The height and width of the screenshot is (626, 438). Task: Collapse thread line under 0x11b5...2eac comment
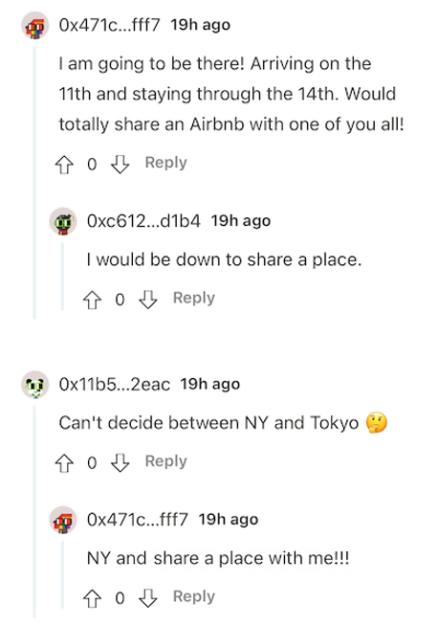point(34,511)
